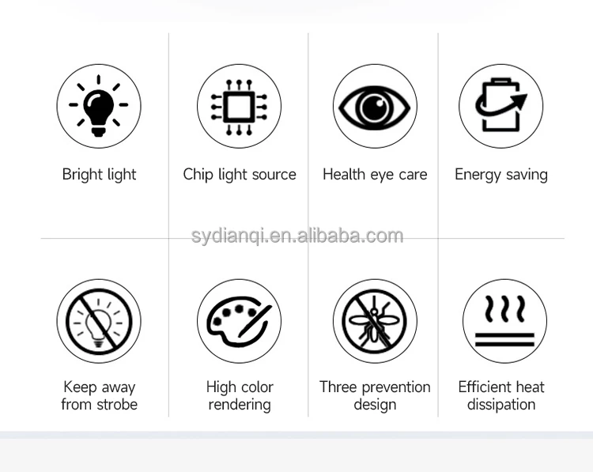Click the word "rendering" below the palette
593x472 pixels.
pyautogui.click(x=240, y=405)
